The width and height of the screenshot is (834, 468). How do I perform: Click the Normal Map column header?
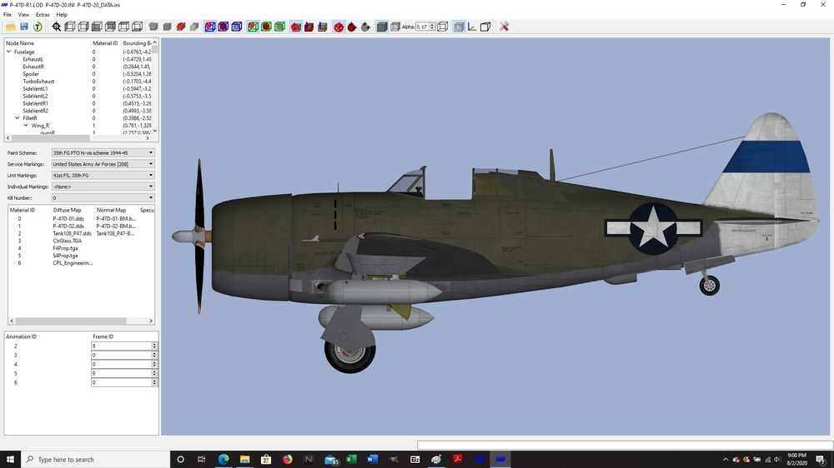click(x=111, y=210)
